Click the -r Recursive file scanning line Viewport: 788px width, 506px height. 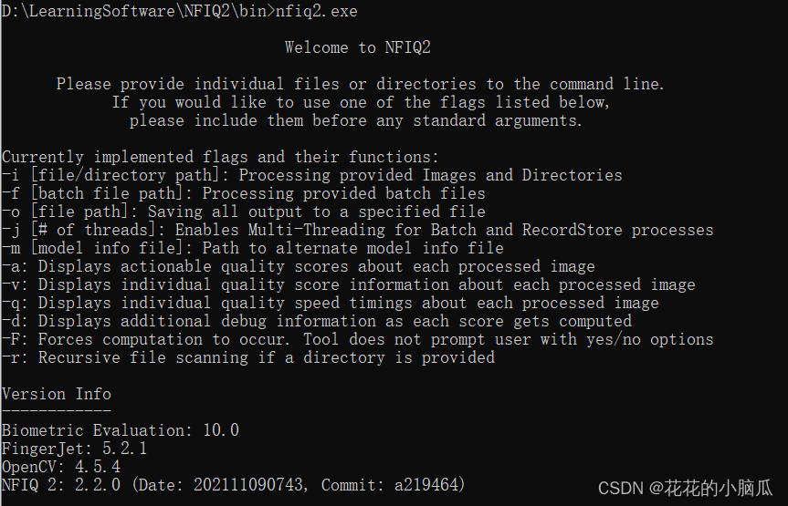248,357
